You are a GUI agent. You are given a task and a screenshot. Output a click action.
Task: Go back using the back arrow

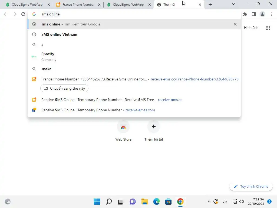coord(6,14)
